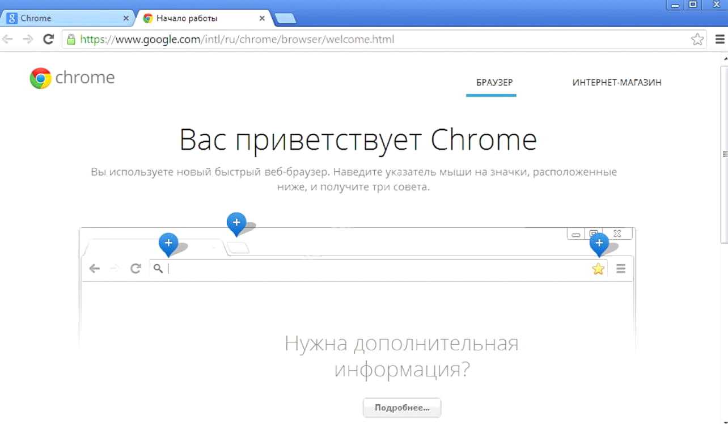Click the blue plus pin above the new tab illustration

coord(236,223)
